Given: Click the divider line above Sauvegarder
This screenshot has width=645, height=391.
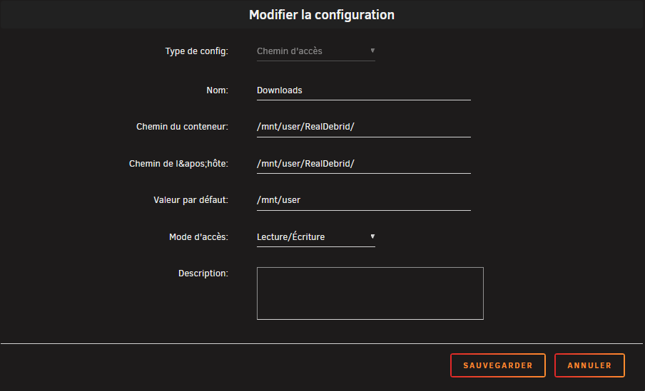Looking at the screenshot, I should pos(322,343).
